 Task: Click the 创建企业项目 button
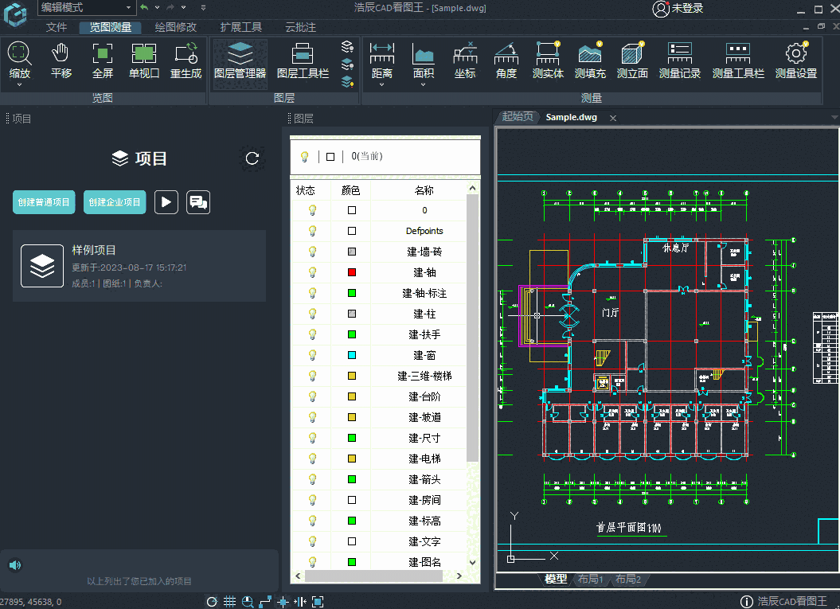coord(114,202)
